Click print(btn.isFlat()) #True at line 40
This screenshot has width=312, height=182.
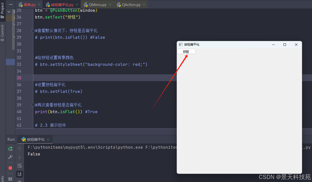tap(66, 112)
